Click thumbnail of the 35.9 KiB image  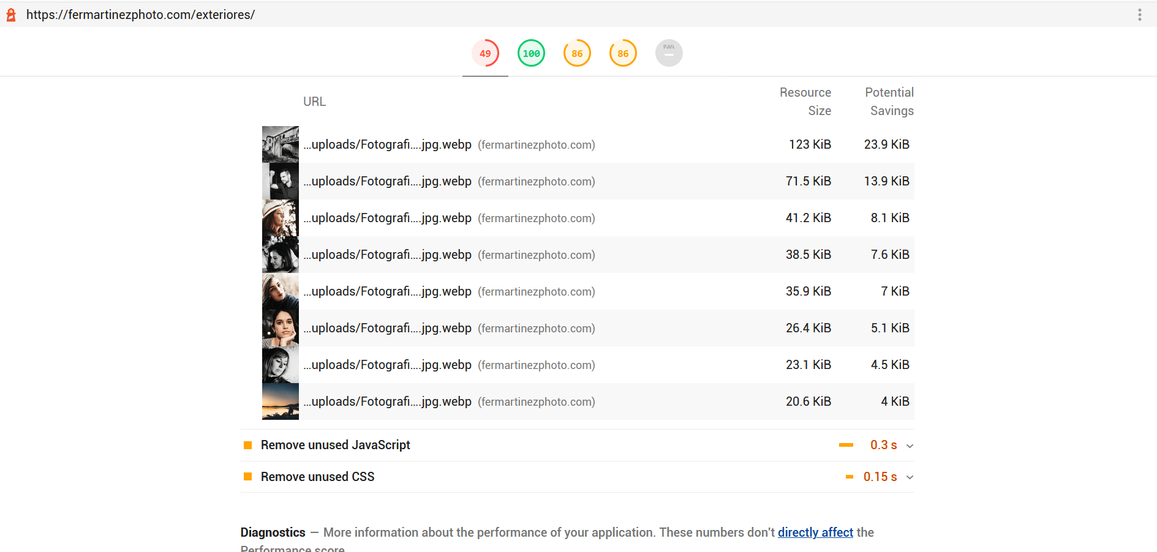coord(281,291)
